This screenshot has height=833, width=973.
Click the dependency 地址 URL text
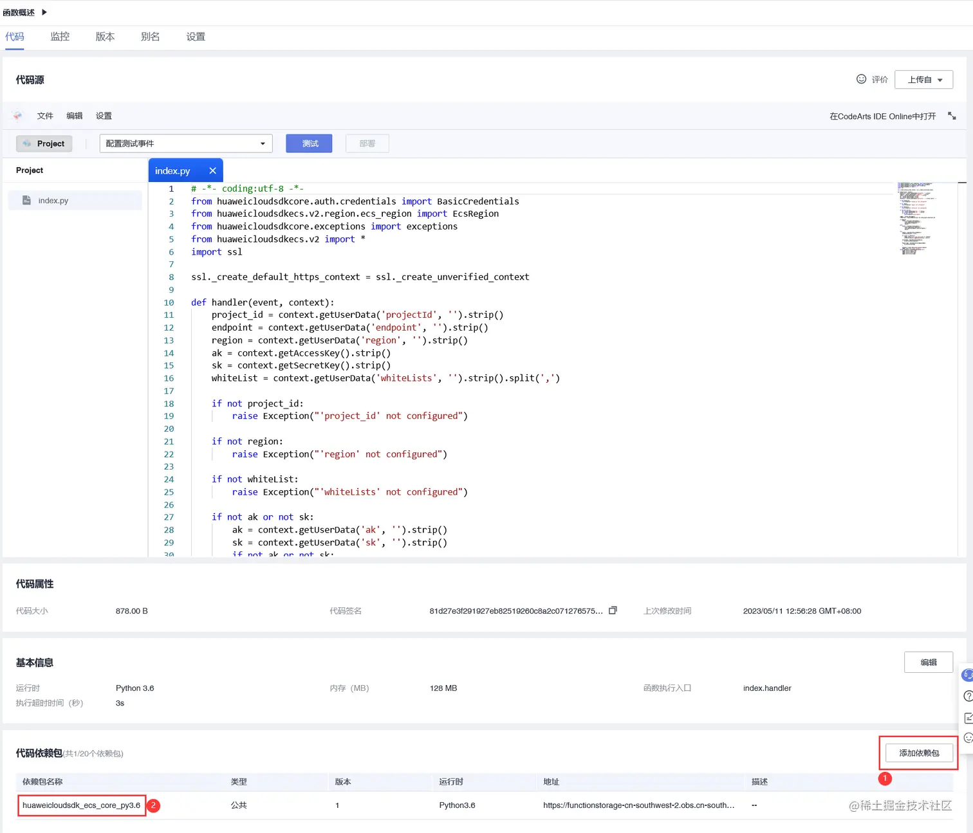point(639,805)
